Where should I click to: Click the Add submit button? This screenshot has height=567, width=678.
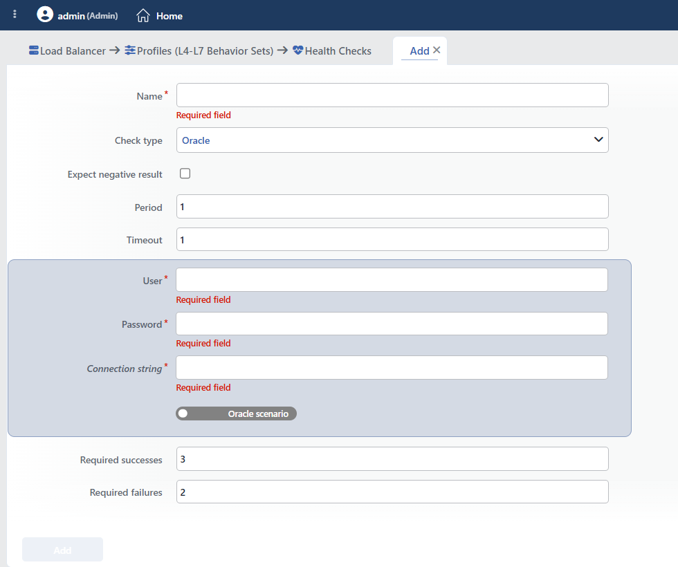point(63,550)
